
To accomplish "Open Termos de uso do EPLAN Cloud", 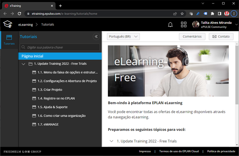I will click(179, 151).
